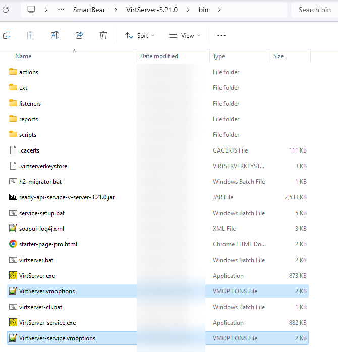Click Chrome HTML Do... type cell
Viewport: 338px width, 352px height.
(x=239, y=244)
